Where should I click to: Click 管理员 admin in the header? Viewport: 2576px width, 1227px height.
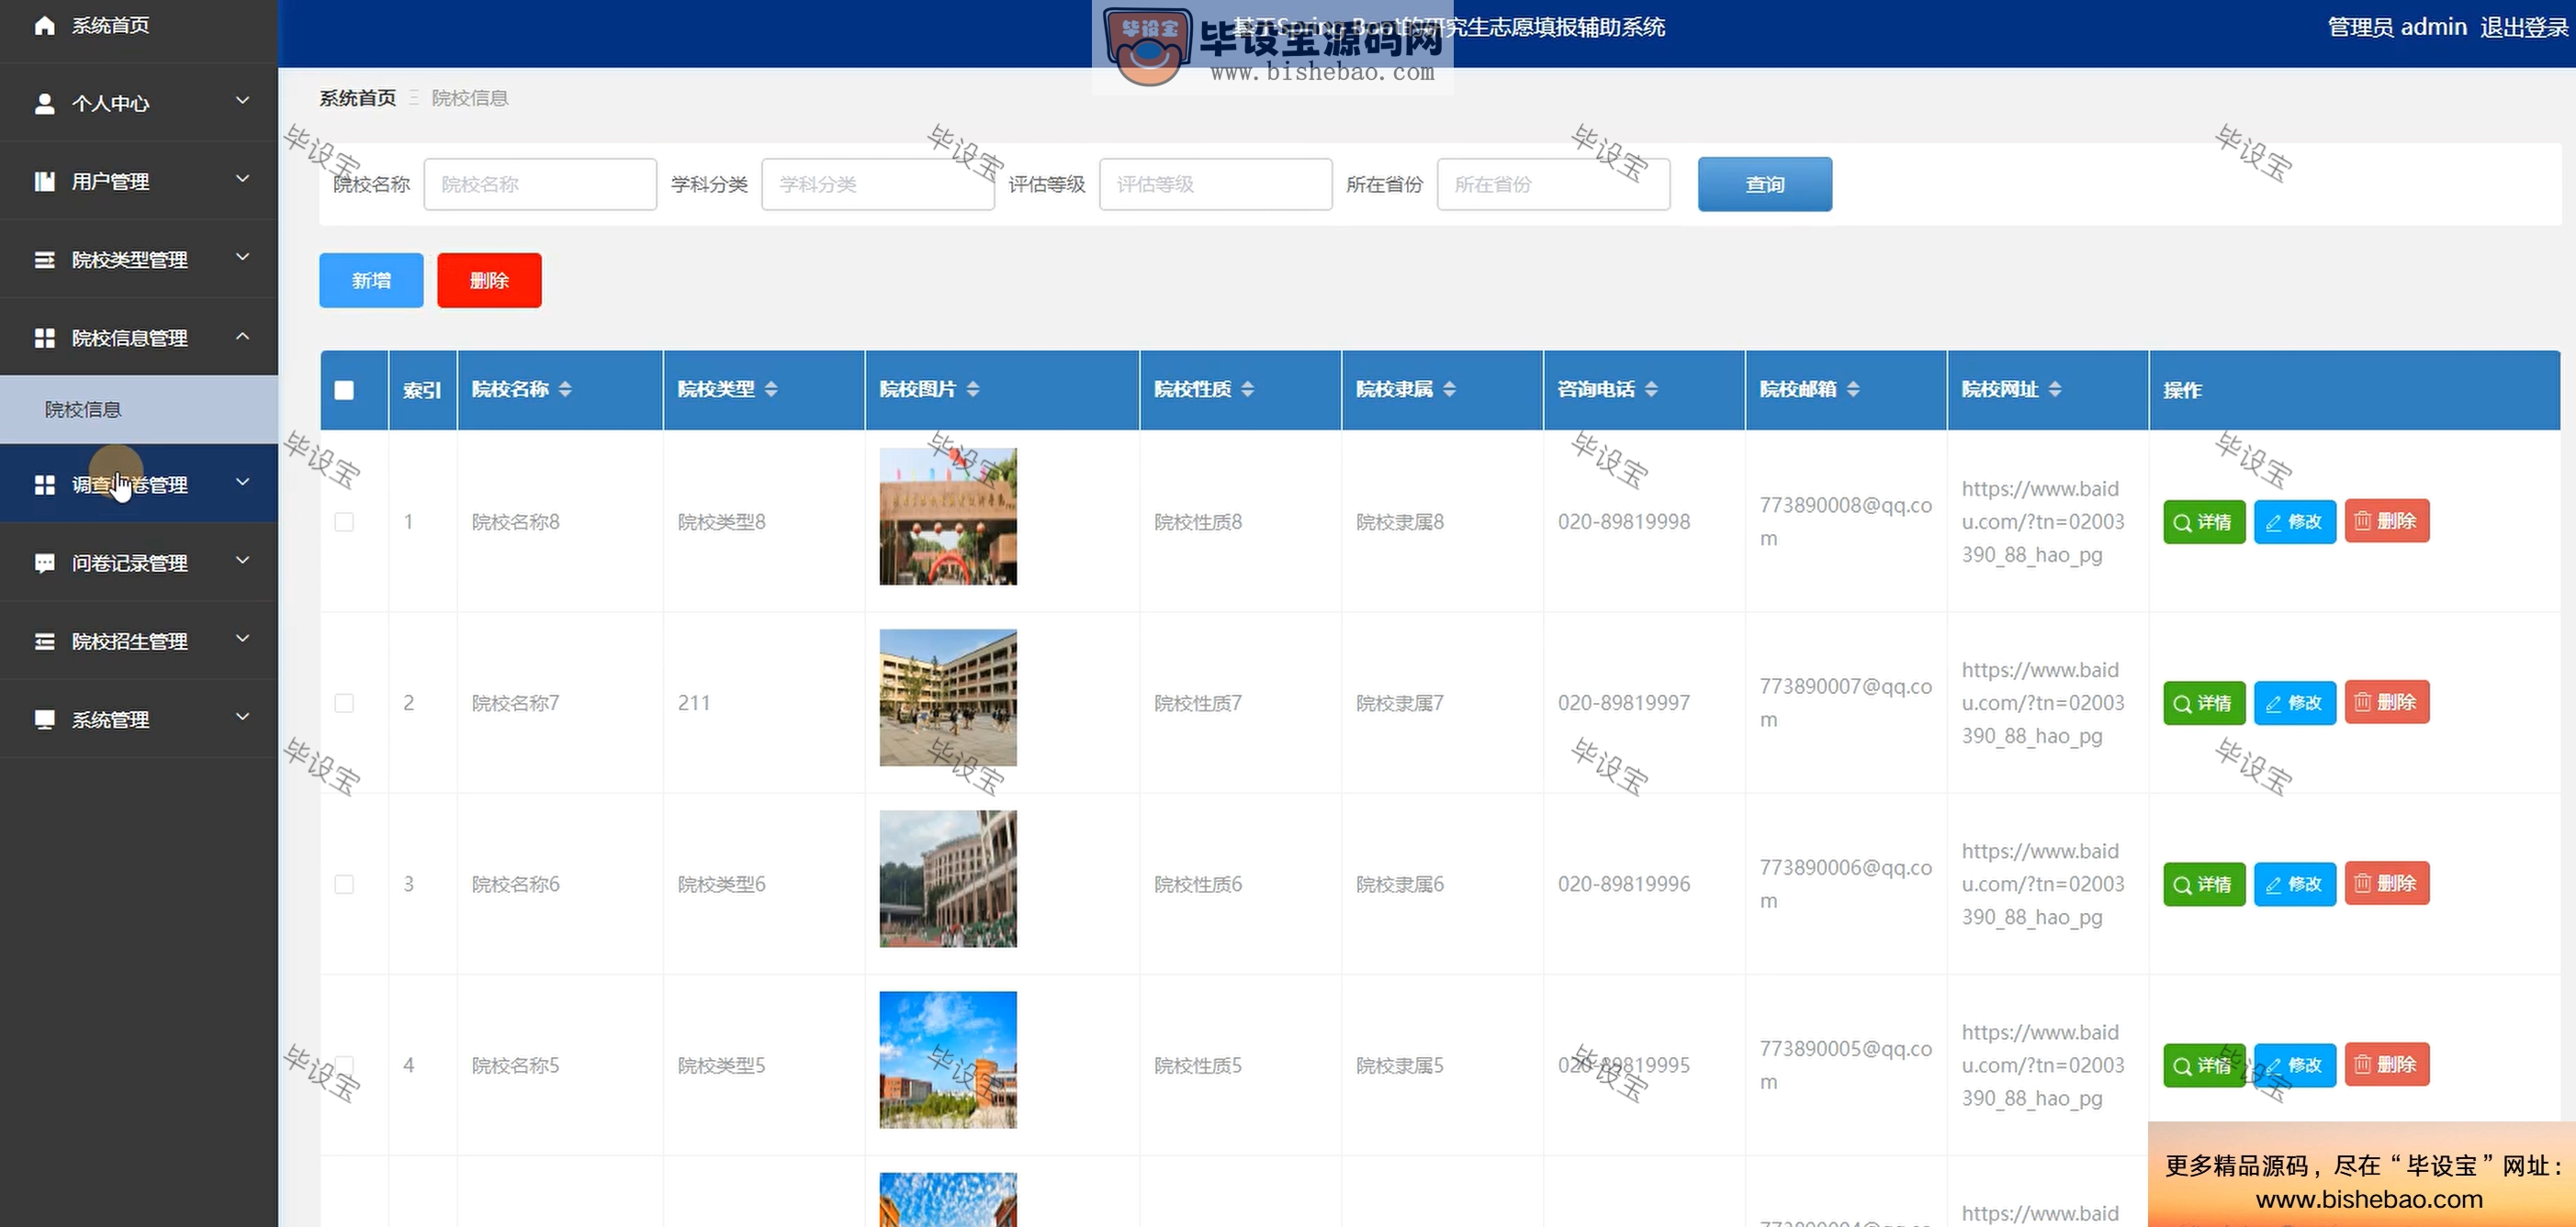[x=2397, y=27]
